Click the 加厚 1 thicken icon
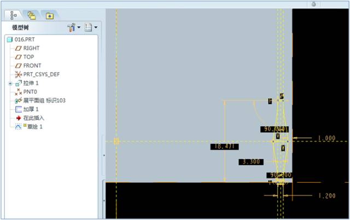 [19, 109]
